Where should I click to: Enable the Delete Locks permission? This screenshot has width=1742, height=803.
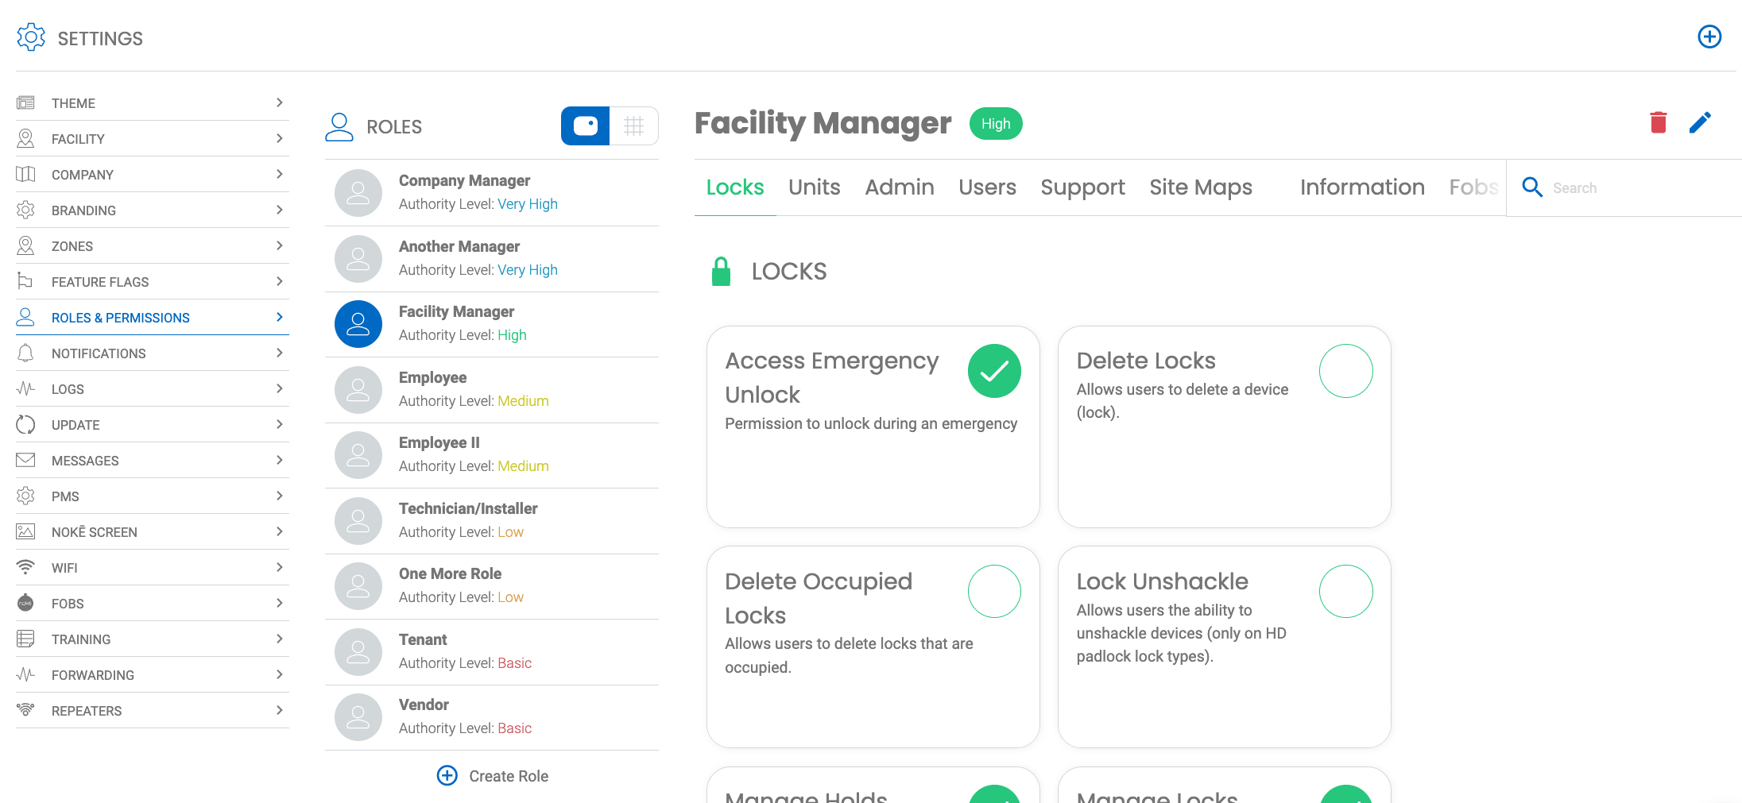click(x=1345, y=370)
